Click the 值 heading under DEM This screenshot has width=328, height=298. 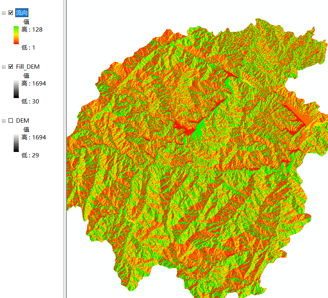(x=27, y=130)
